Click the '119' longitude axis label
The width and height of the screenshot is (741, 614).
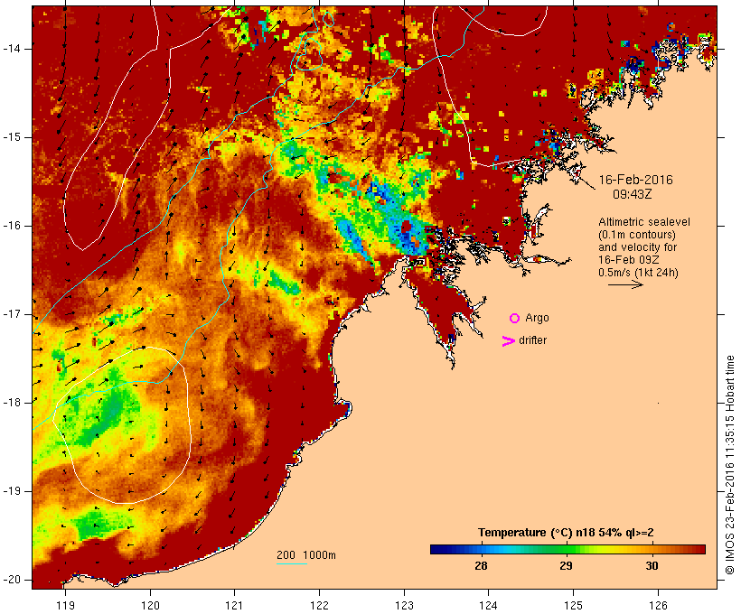pyautogui.click(x=65, y=606)
